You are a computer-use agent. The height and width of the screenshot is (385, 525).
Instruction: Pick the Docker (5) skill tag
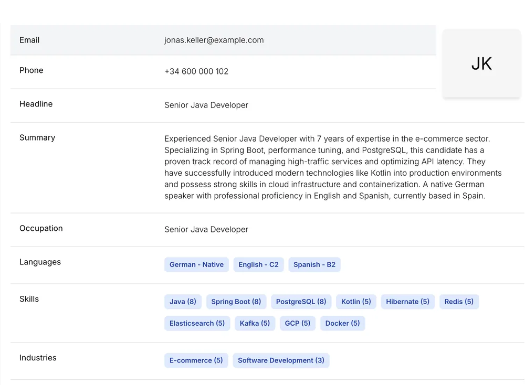point(342,324)
